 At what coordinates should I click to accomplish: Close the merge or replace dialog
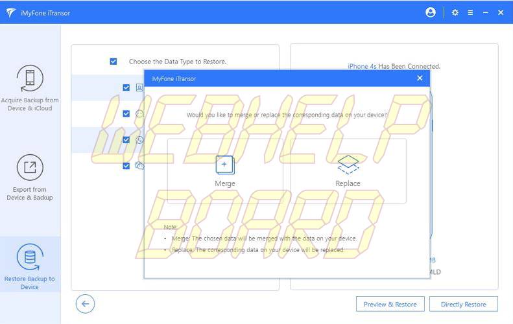point(420,78)
